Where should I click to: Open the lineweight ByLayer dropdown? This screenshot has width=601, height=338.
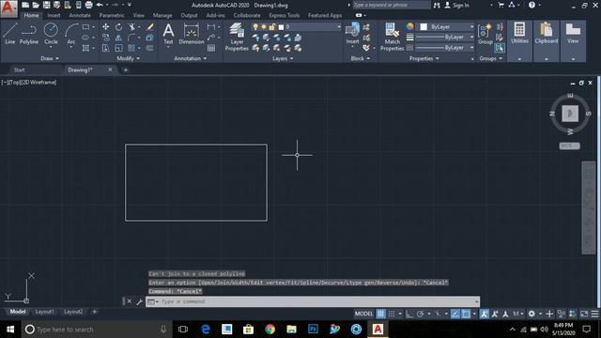point(444,38)
